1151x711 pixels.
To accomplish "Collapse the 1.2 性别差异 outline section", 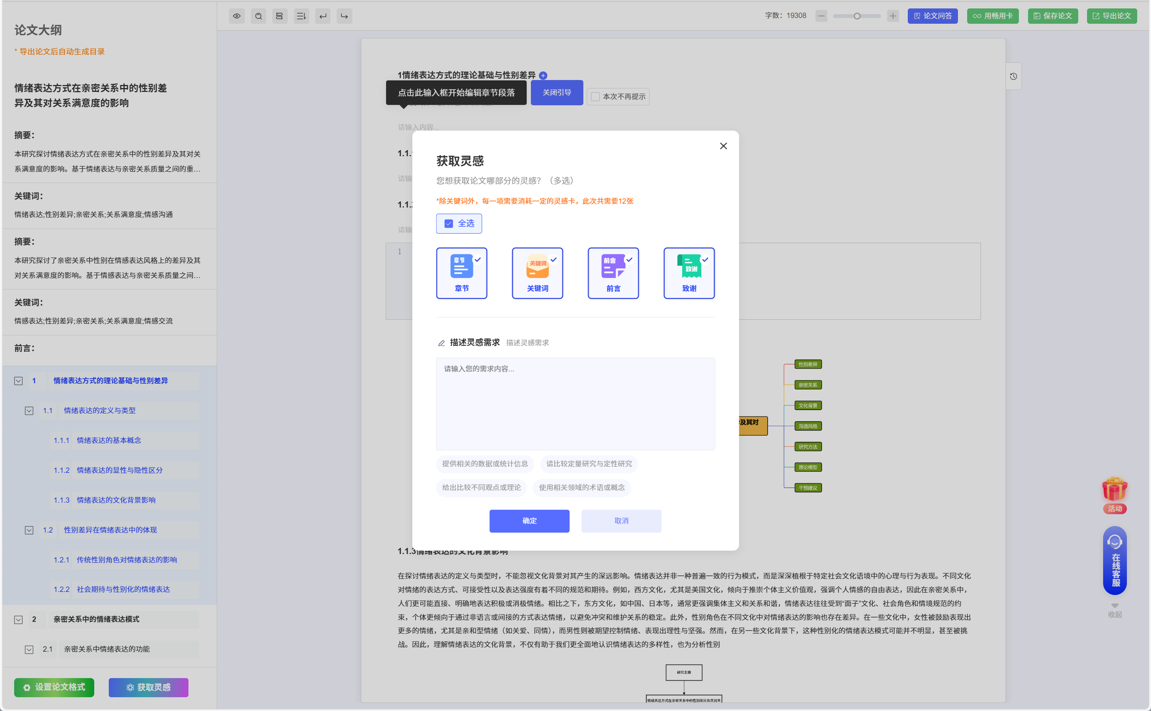I will [x=29, y=530].
